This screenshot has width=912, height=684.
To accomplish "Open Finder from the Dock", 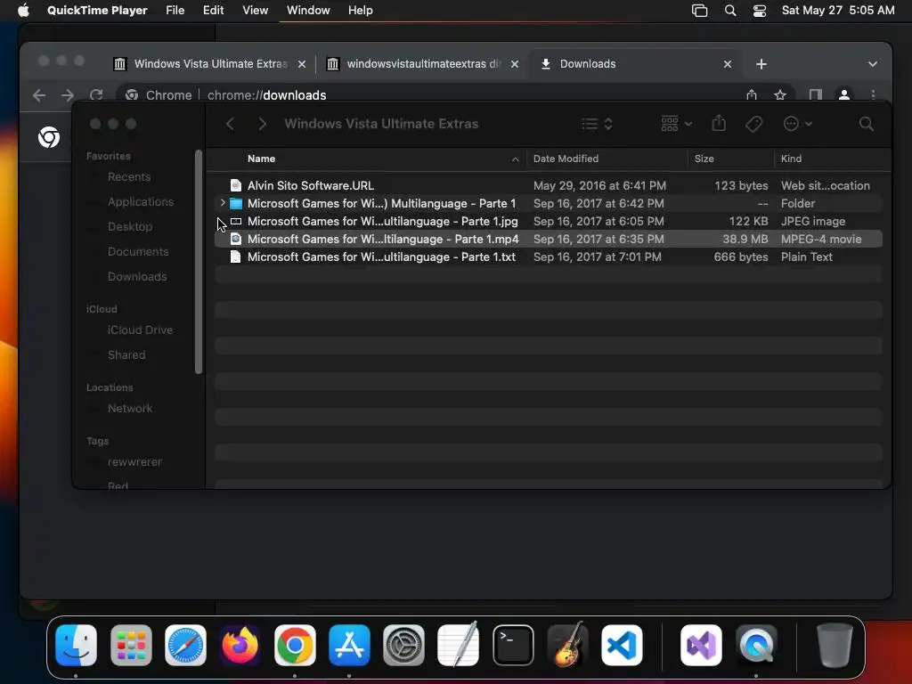I will 77,645.
